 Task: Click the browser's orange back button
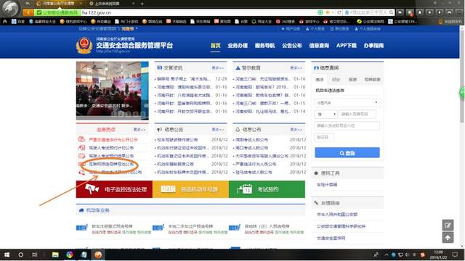(x=28, y=12)
